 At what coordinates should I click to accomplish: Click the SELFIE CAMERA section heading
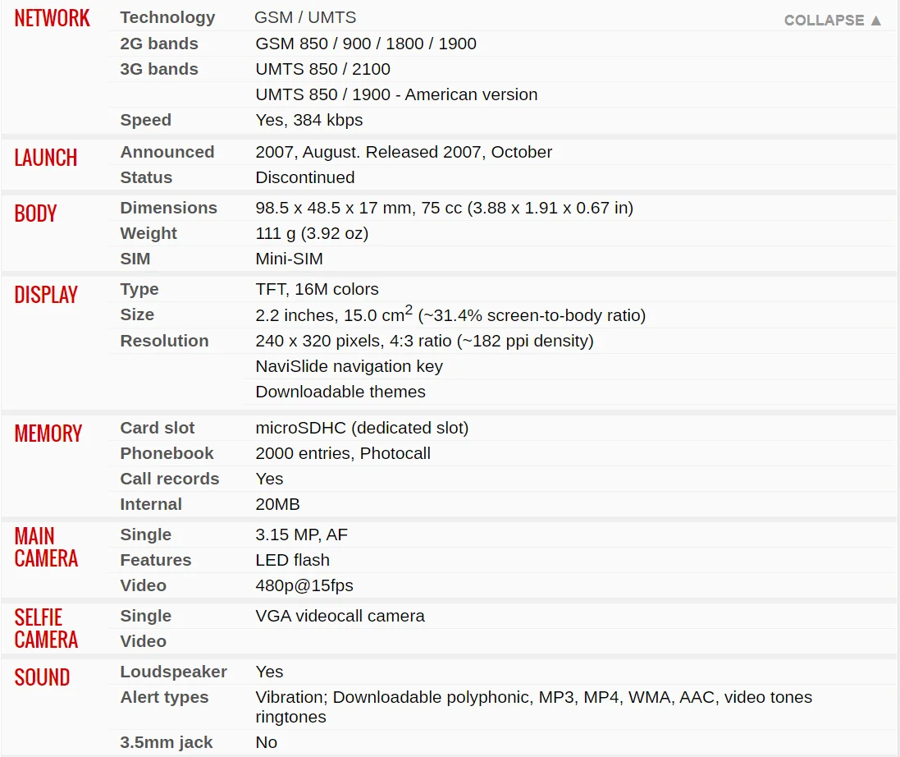click(x=46, y=628)
